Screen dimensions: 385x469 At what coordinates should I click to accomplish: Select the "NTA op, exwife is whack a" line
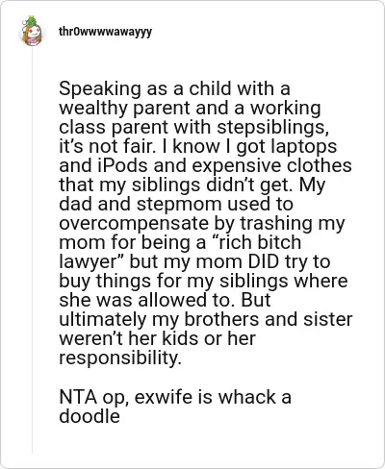[x=175, y=398]
